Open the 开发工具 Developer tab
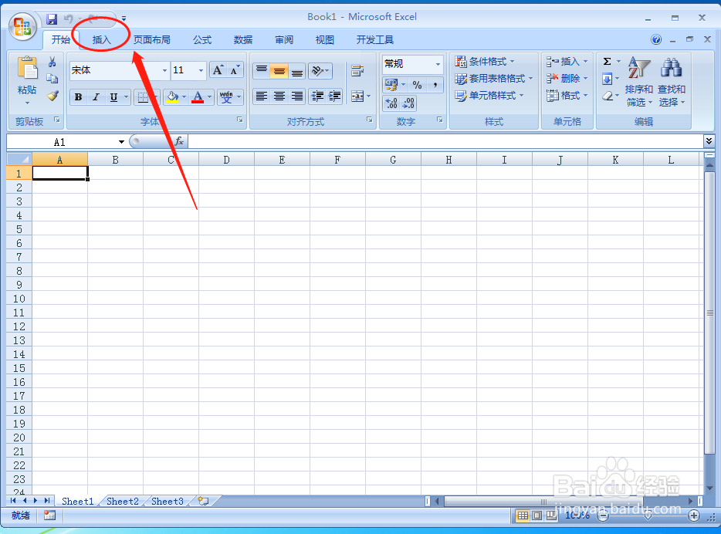The width and height of the screenshot is (721, 534). click(374, 40)
